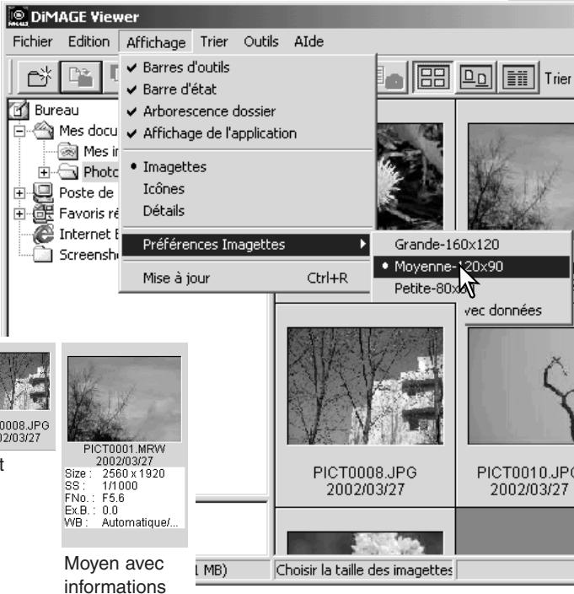Click the Bureau tree label
Image resolution: width=574 pixels, height=594 pixels.
coord(56,111)
